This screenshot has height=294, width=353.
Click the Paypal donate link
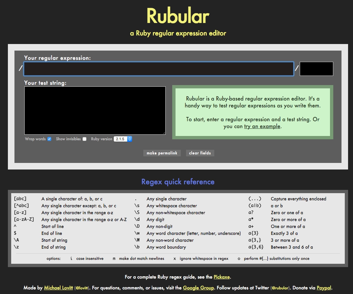click(x=324, y=288)
